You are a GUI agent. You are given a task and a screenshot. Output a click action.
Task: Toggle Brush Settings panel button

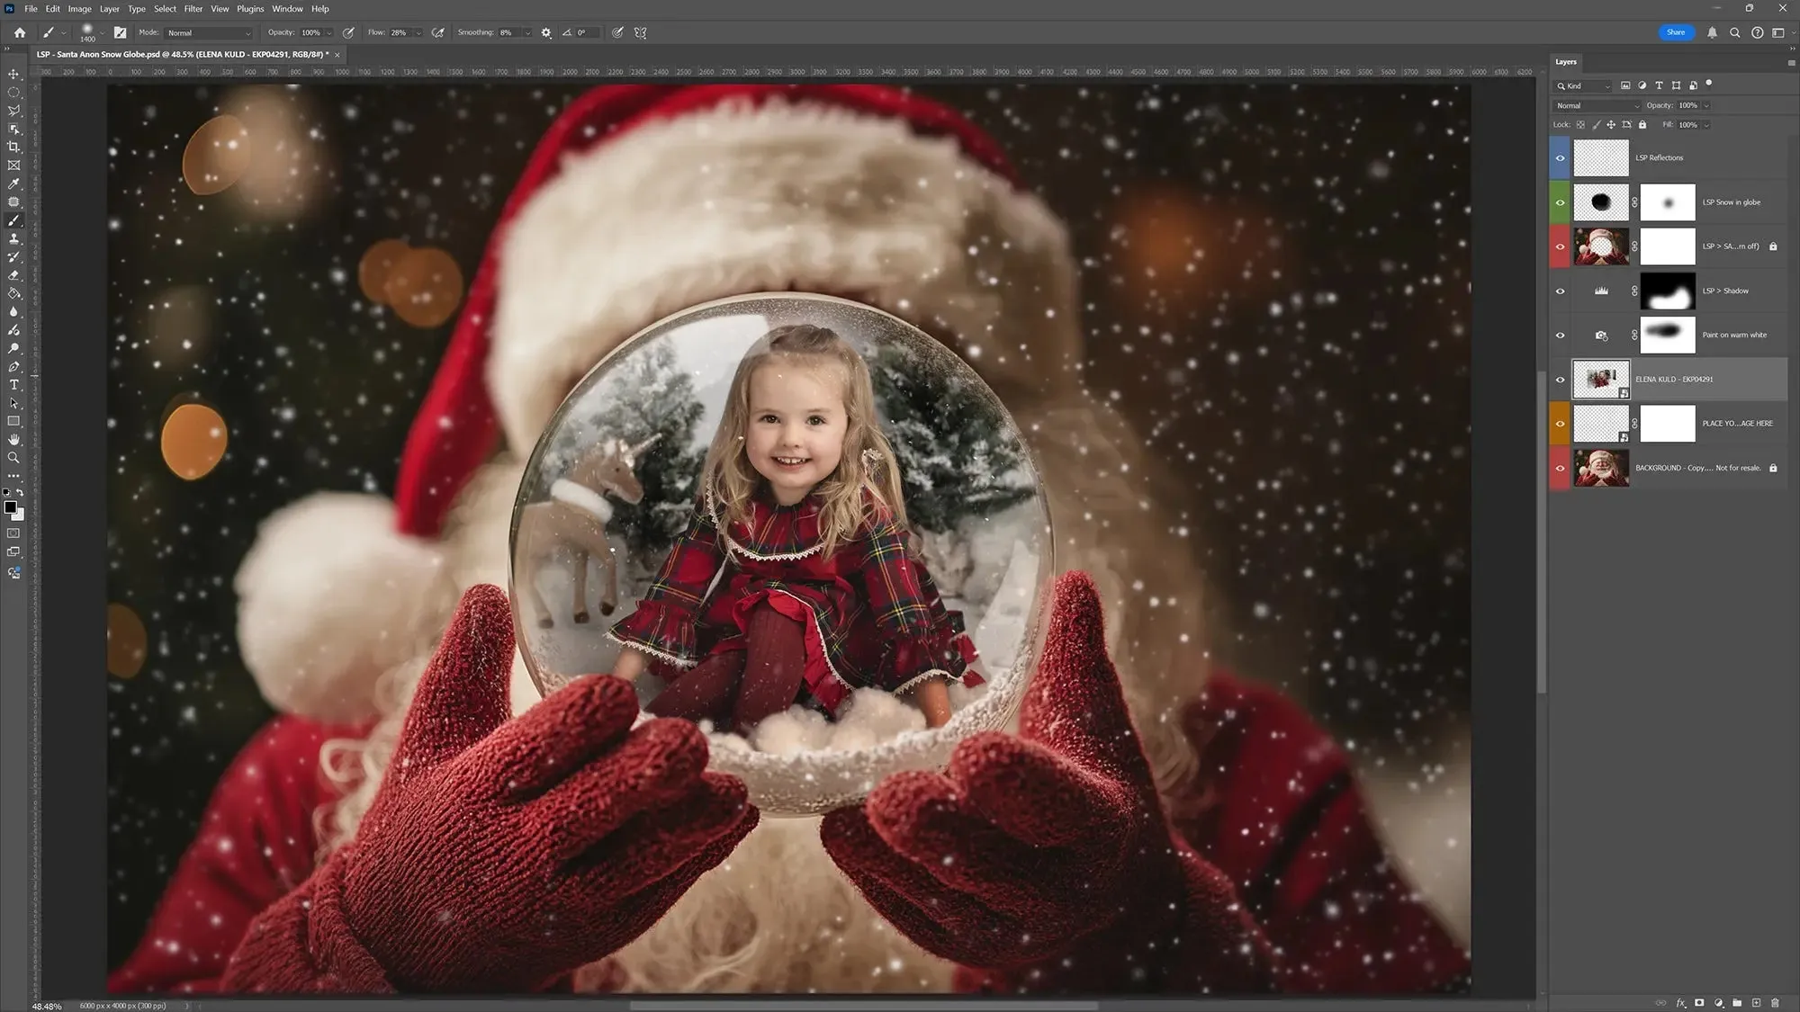tap(120, 32)
